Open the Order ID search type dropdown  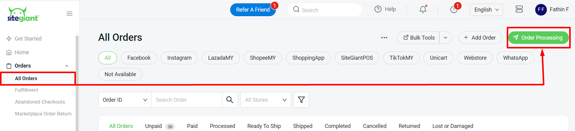point(125,100)
